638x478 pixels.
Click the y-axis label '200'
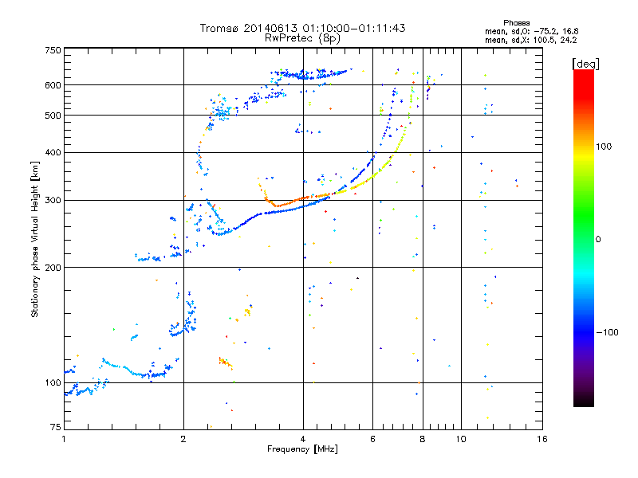[53, 268]
